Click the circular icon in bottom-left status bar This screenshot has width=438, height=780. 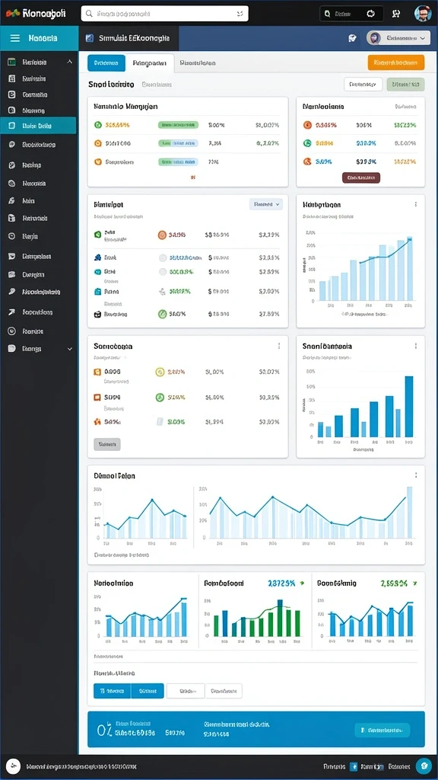tap(12, 766)
